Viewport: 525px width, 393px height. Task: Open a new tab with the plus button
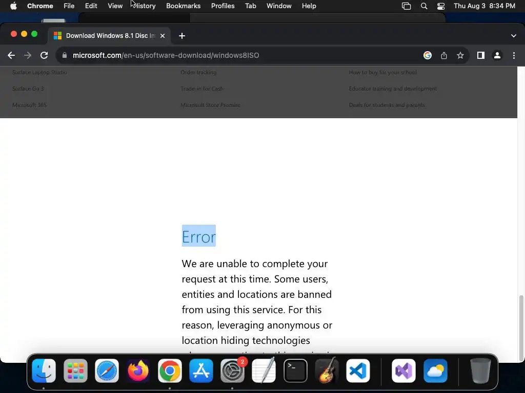click(182, 36)
